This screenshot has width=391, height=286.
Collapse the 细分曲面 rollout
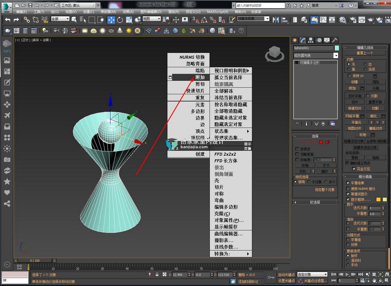[365, 177]
